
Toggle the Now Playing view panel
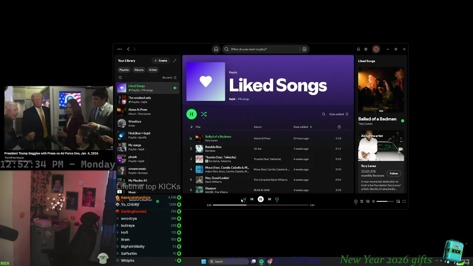pos(356,201)
